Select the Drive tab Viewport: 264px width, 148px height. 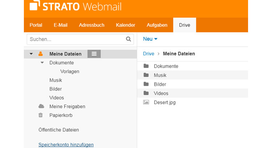click(x=185, y=25)
